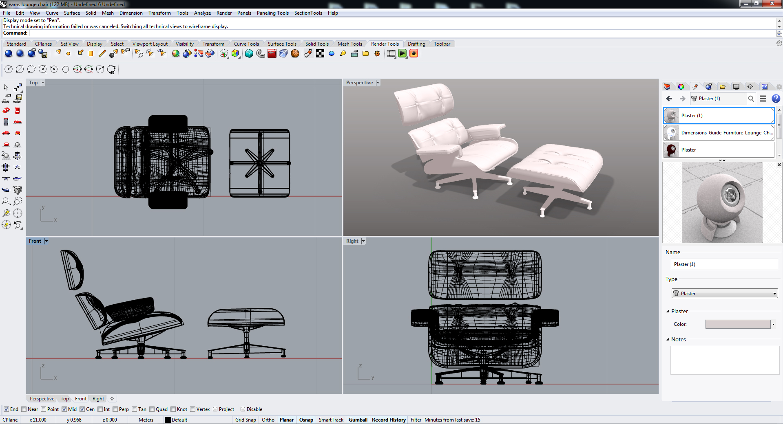Click the red box decal icon

click(272, 53)
